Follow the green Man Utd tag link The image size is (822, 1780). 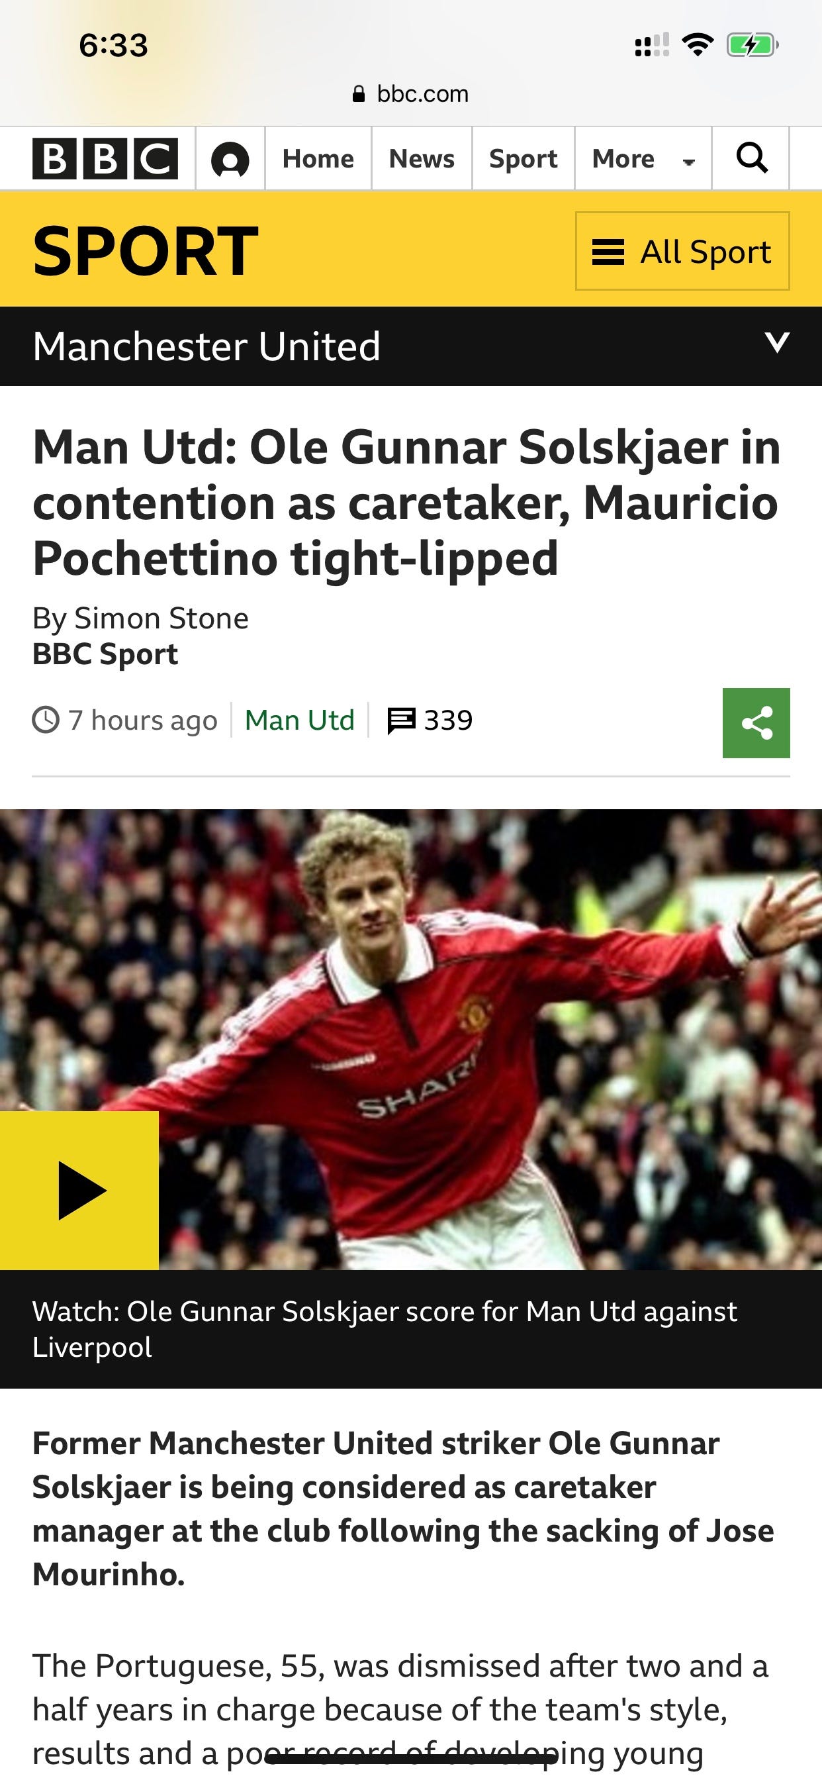(x=300, y=720)
